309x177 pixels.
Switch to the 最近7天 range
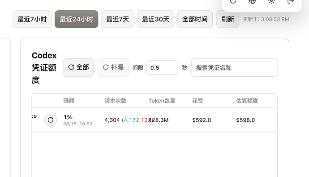click(x=118, y=19)
